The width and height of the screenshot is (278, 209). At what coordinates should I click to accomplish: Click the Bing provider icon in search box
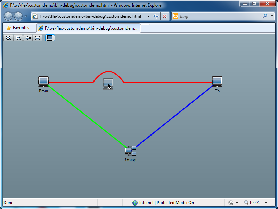click(175, 16)
